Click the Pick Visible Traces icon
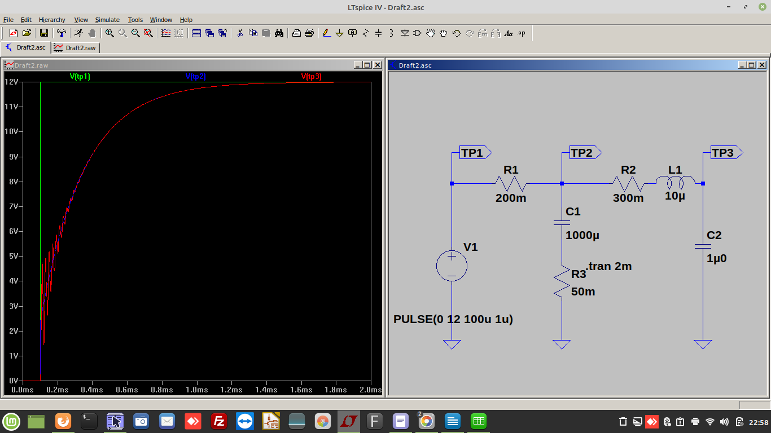This screenshot has height=433, width=771. coord(166,33)
